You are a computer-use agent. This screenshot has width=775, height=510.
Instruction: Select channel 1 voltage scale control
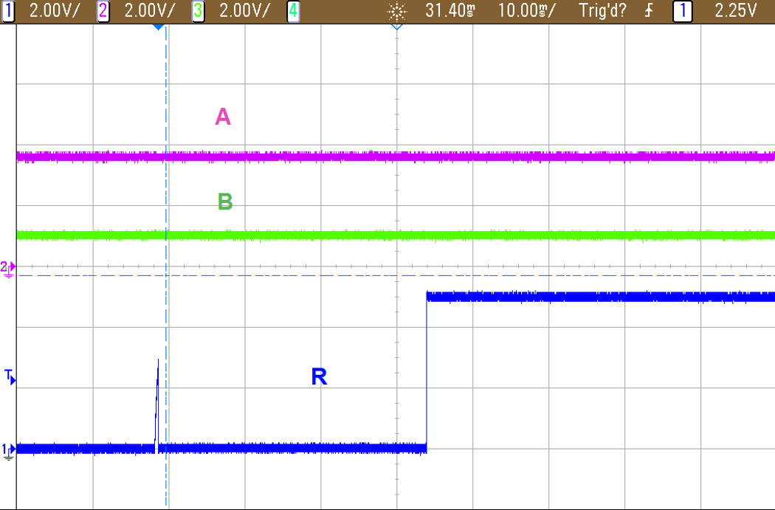(x=10, y=11)
